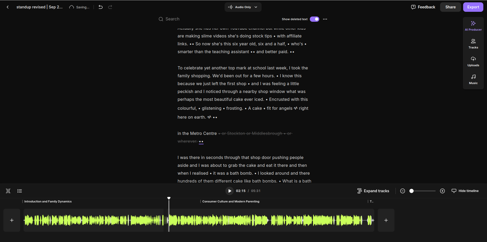This screenshot has width=487, height=242.
Task: Open the Uploads panel
Action: click(x=473, y=62)
